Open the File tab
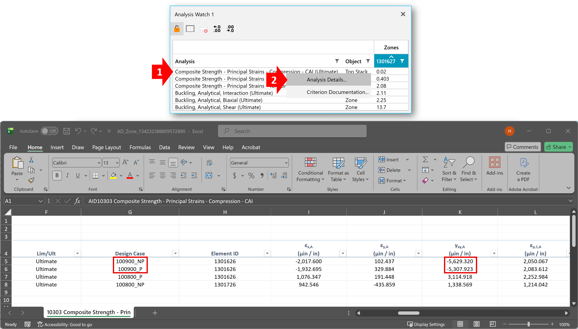Screen dimensions: 578x329 pos(13,147)
